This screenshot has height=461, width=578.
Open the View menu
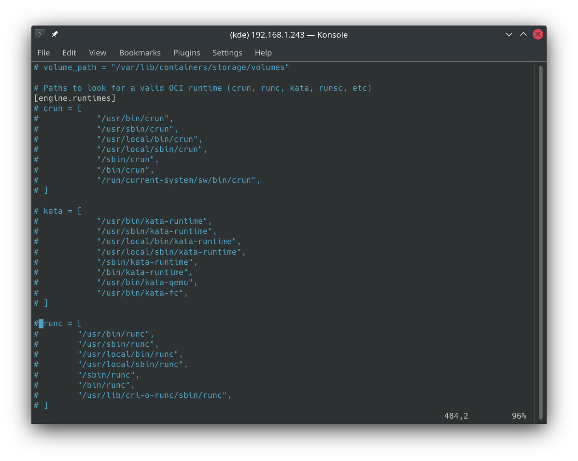click(x=98, y=53)
